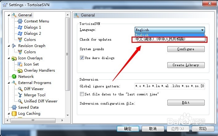
Task: Click the Unified Diff Viewer magnifier icon
Action: 20,101
